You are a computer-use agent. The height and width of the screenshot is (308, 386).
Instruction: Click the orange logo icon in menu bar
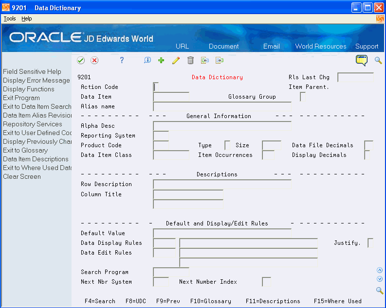point(380,18)
